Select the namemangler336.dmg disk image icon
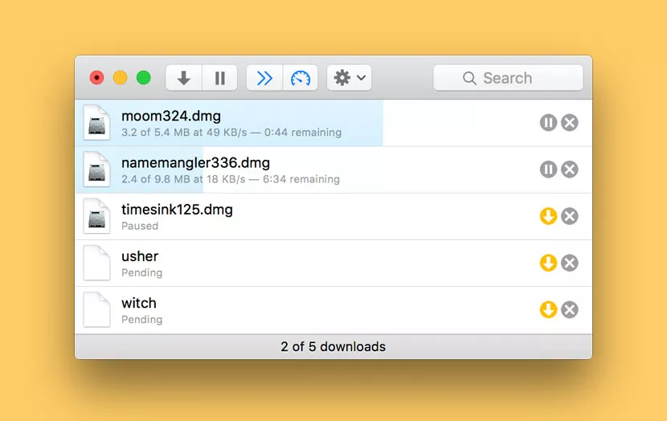 click(x=96, y=170)
